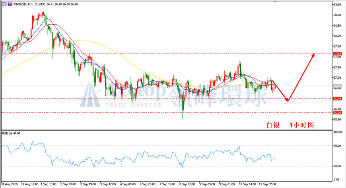Click the 8 Sep 12:00 time axis marker
Viewport: 346px width, 188px height.
(x=187, y=184)
